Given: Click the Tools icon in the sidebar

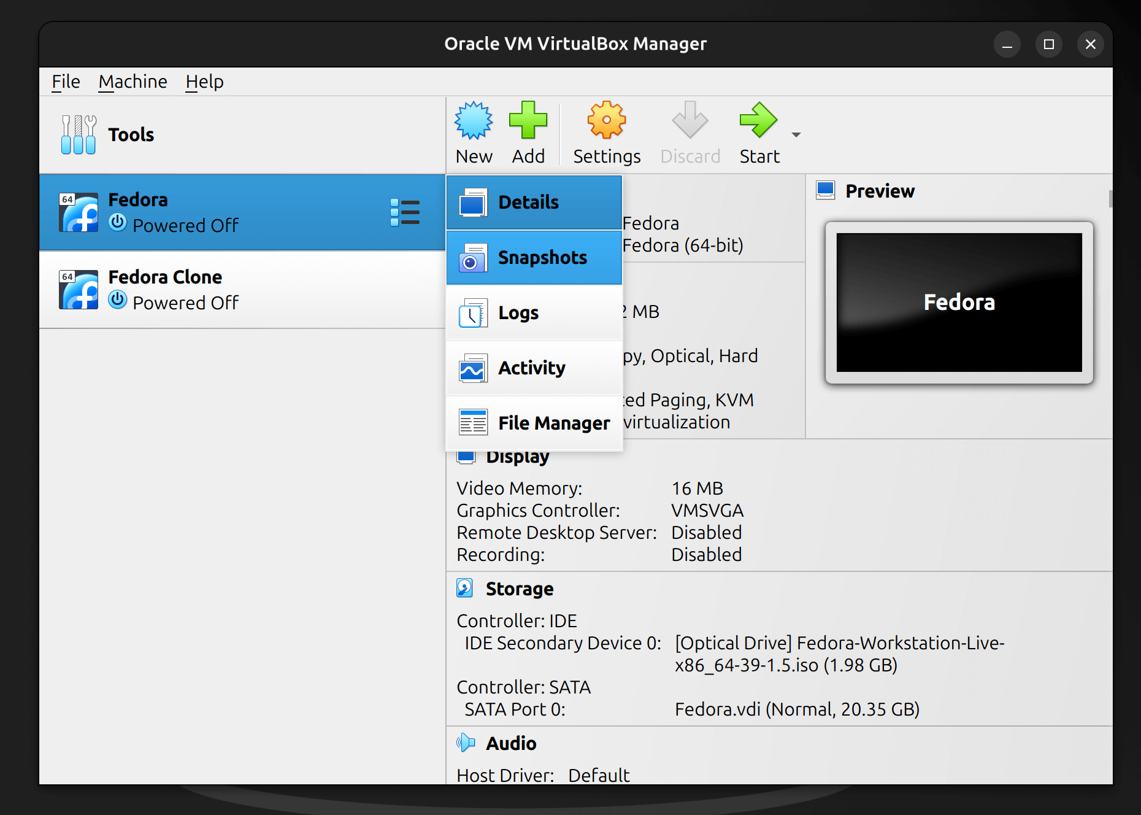Looking at the screenshot, I should pos(79,134).
